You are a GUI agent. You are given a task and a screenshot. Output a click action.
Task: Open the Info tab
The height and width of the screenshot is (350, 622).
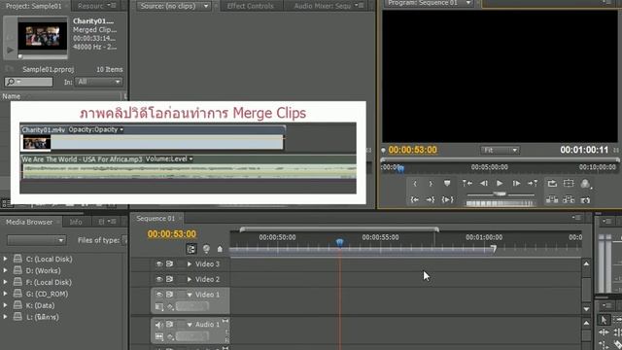(x=76, y=222)
